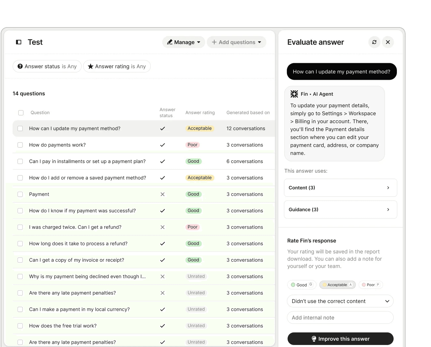The height and width of the screenshot is (347, 431).
Task: Click the Add internal note field
Action: [x=340, y=318]
